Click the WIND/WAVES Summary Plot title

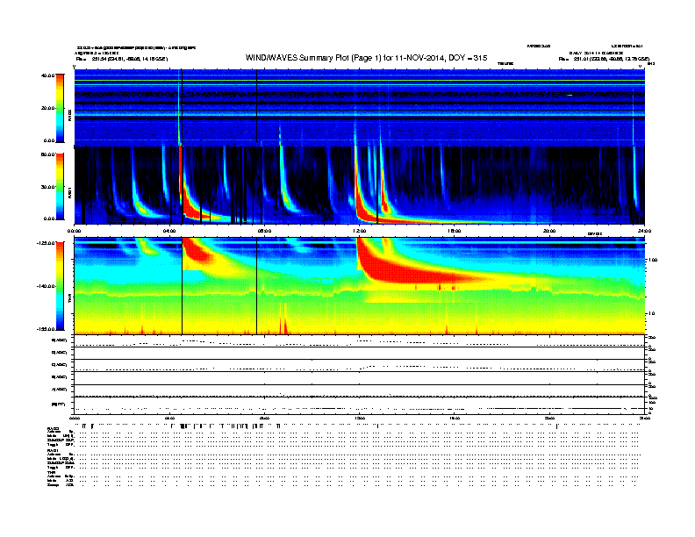click(x=366, y=58)
